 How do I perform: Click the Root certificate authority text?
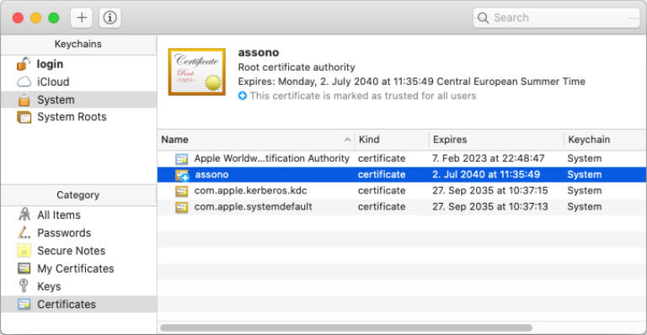pyautogui.click(x=297, y=67)
